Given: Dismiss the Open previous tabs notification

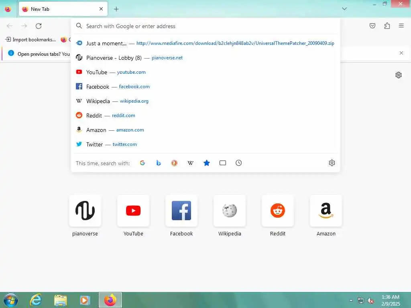Looking at the screenshot, I should [401, 53].
